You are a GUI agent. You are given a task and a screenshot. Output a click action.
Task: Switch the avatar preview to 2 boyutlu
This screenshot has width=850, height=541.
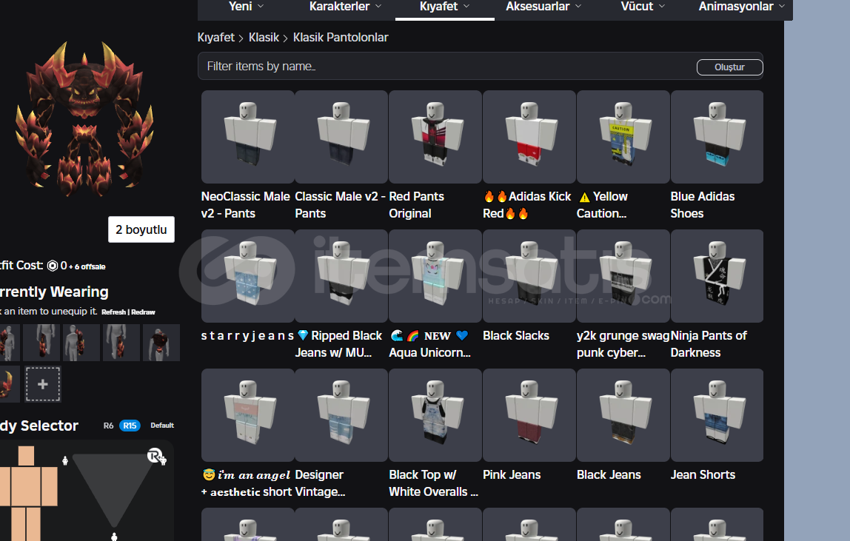click(x=141, y=229)
